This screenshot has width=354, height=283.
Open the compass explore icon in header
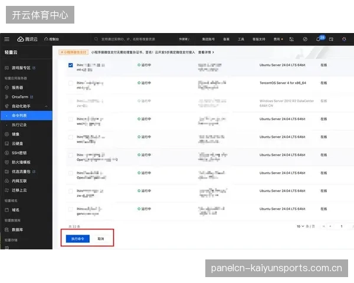305,40
